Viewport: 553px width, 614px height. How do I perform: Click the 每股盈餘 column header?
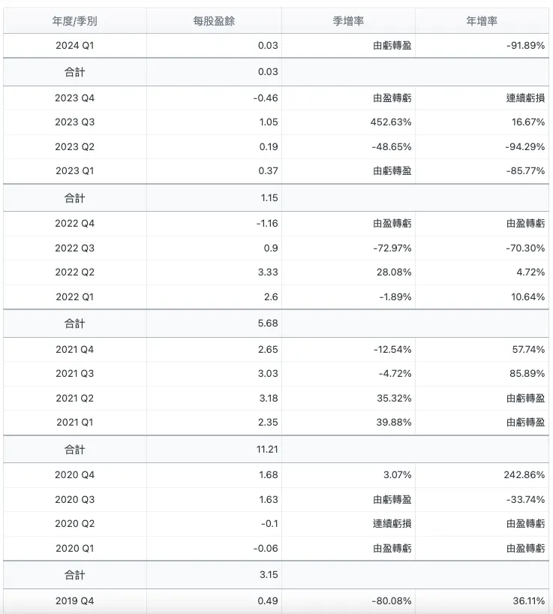(214, 21)
